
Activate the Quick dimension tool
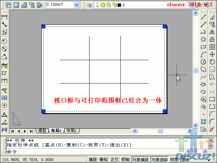(4, 66)
